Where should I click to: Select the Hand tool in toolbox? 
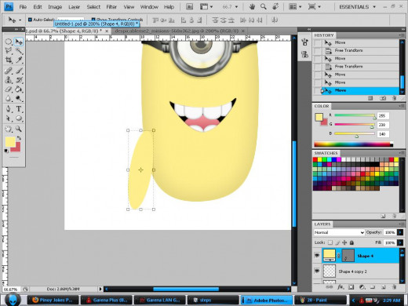coord(9,129)
